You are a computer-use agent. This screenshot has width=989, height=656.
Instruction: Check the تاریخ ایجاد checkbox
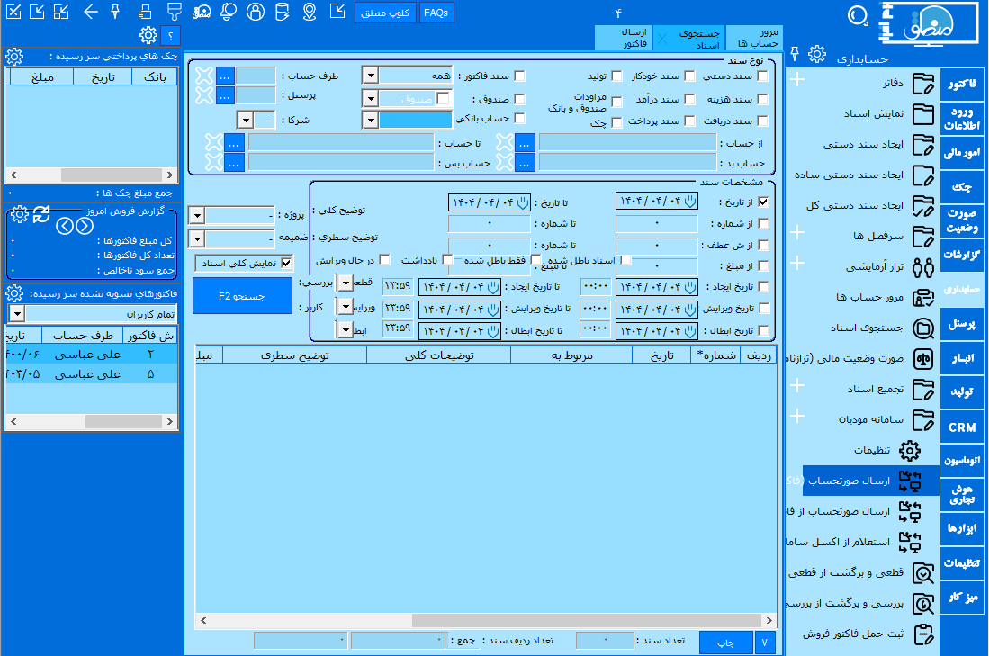(763, 286)
